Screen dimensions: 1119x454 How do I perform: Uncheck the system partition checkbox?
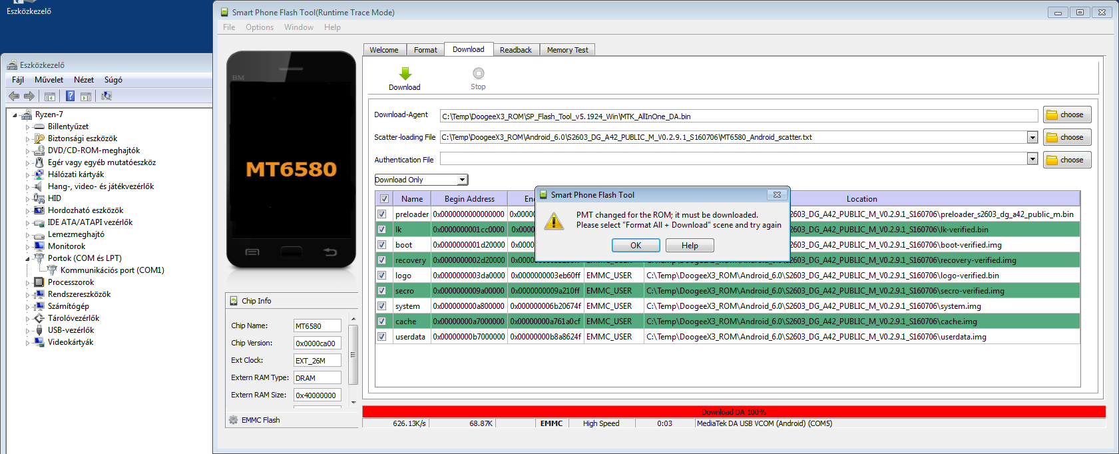click(x=382, y=306)
